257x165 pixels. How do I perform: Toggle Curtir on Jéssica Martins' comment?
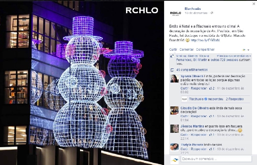coord(184,135)
